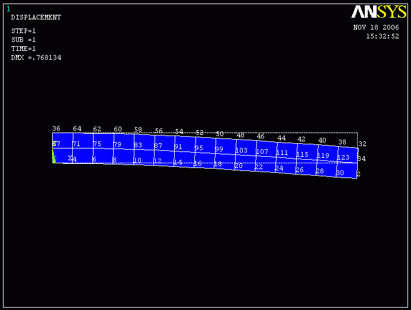Select node label 56

[x=159, y=130]
